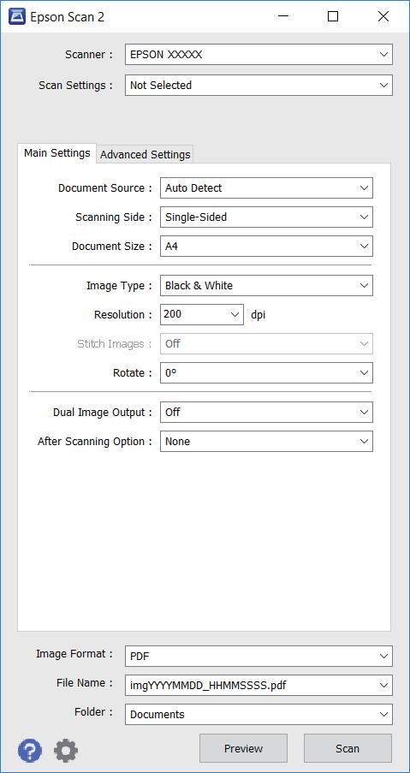Image resolution: width=410 pixels, height=773 pixels.
Task: Click the Epson Scan 2 title bar icon
Action: (17, 17)
